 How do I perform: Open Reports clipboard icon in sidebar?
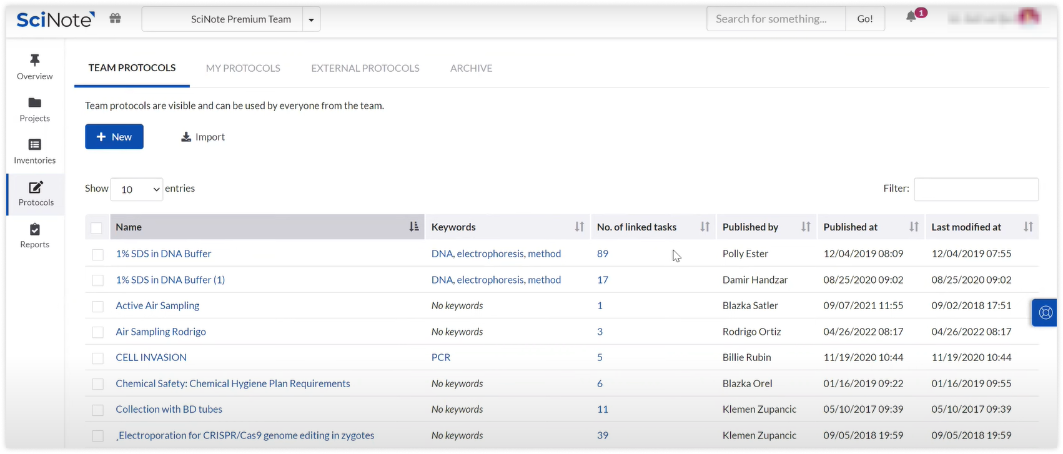(x=35, y=229)
